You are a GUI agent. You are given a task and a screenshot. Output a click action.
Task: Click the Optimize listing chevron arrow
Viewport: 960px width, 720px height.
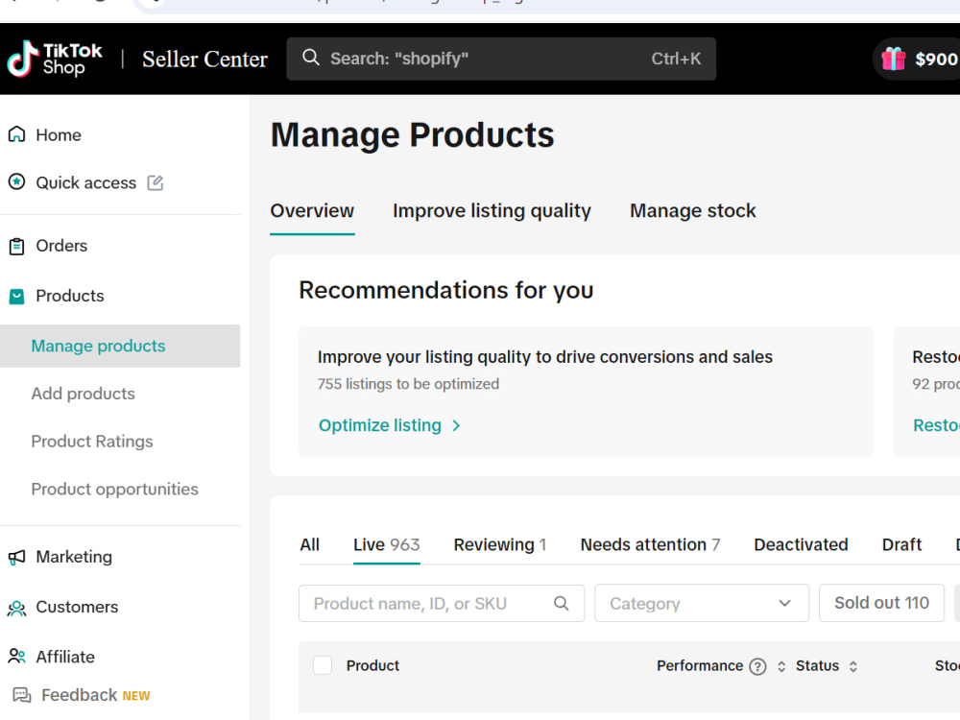(456, 425)
